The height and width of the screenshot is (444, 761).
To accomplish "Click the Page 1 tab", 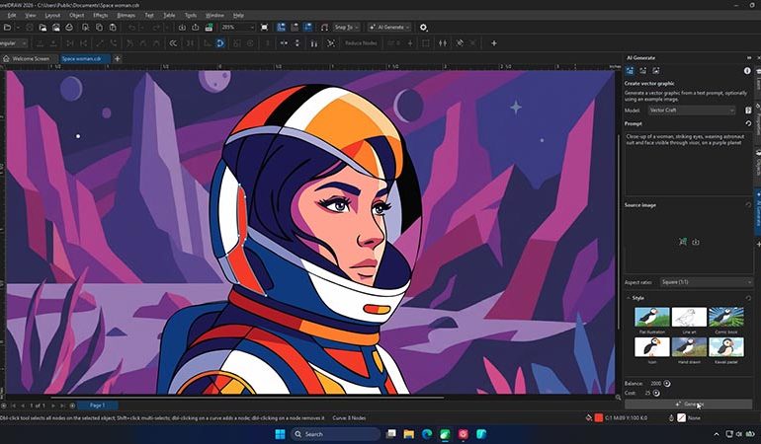I will pyautogui.click(x=97, y=406).
